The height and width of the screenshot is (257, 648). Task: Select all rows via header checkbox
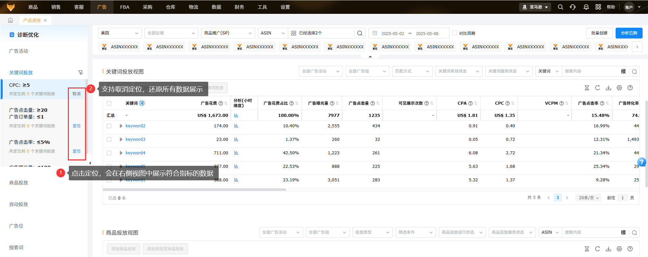point(109,103)
